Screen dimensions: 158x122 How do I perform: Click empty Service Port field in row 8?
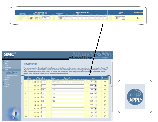68,108
